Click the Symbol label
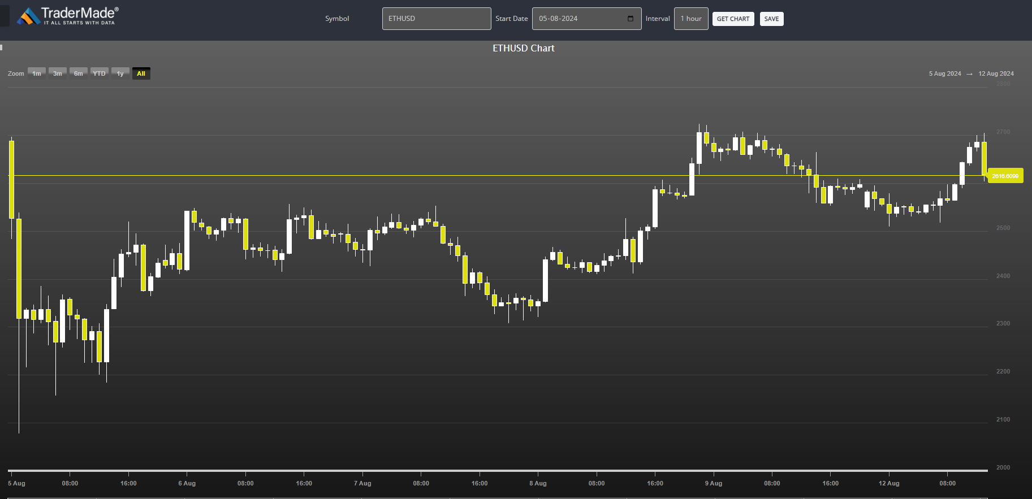 point(337,19)
